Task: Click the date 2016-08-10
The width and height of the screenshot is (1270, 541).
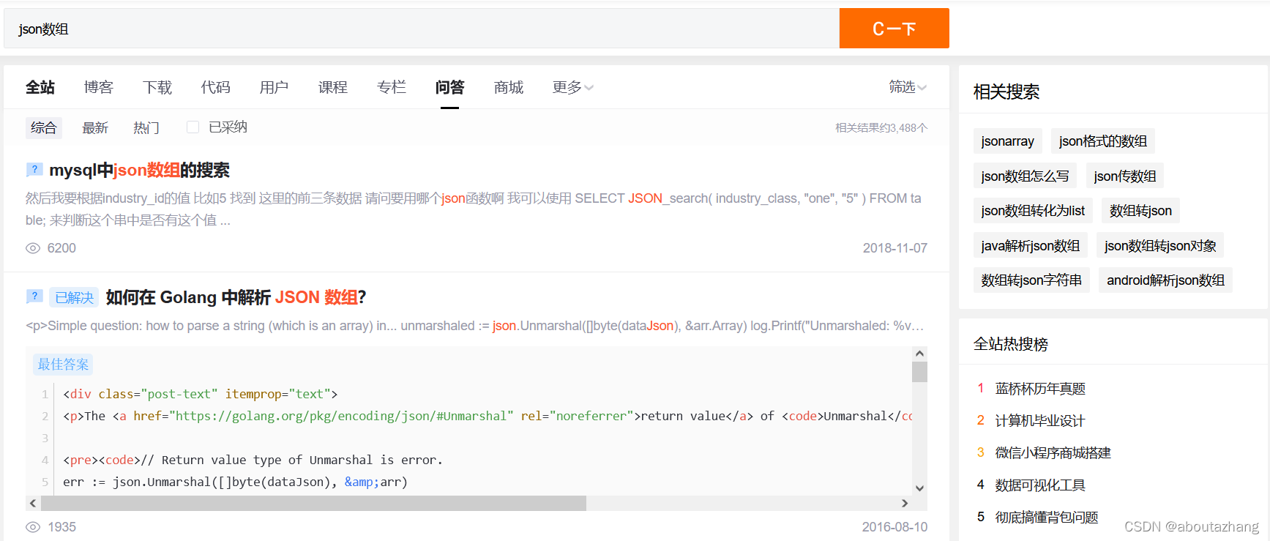Action: coord(894,527)
